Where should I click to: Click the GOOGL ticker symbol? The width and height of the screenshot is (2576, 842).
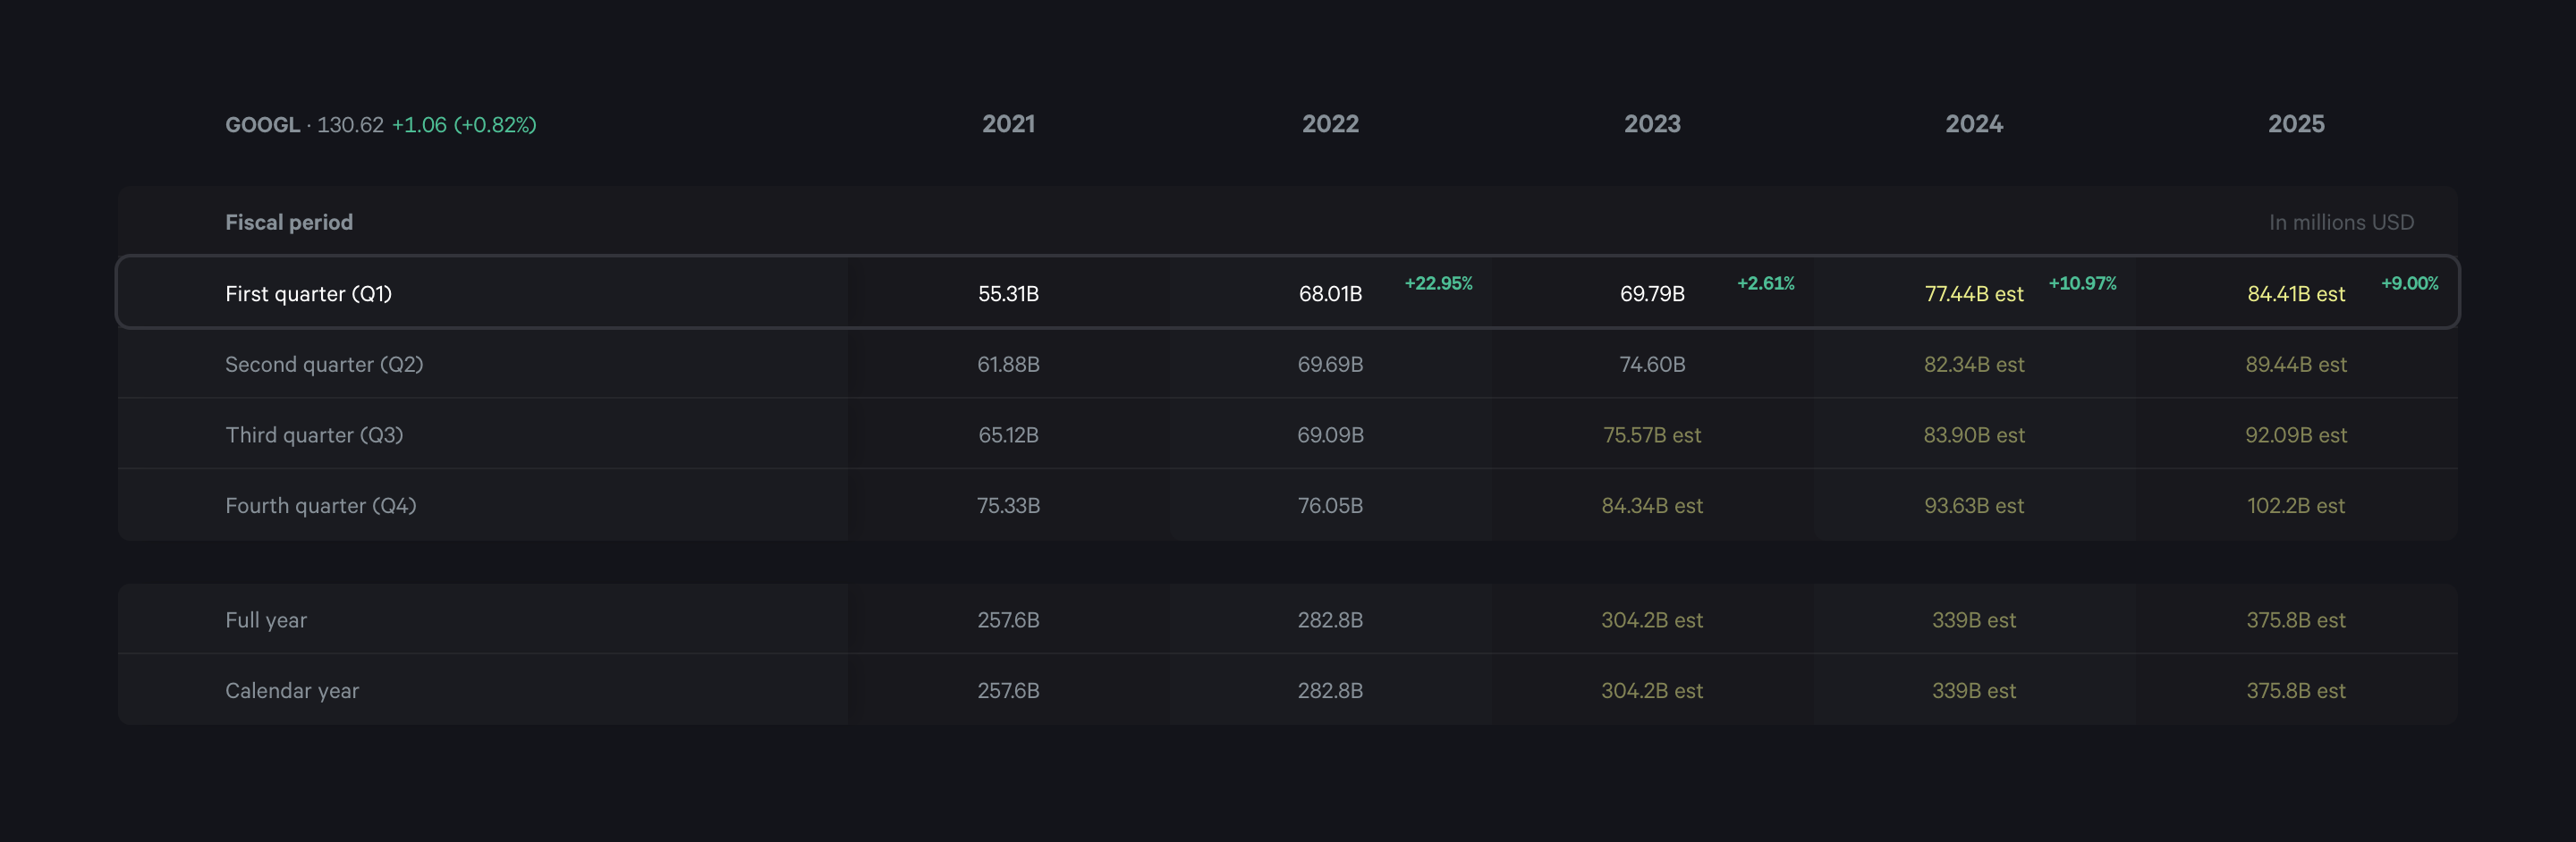tap(262, 125)
